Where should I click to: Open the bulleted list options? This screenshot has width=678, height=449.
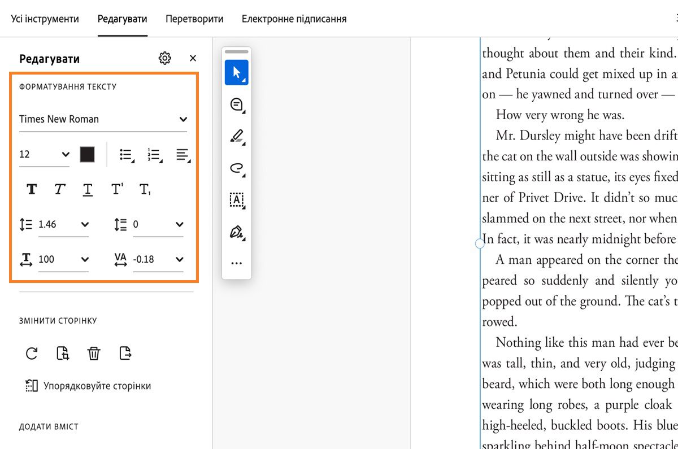point(127,155)
